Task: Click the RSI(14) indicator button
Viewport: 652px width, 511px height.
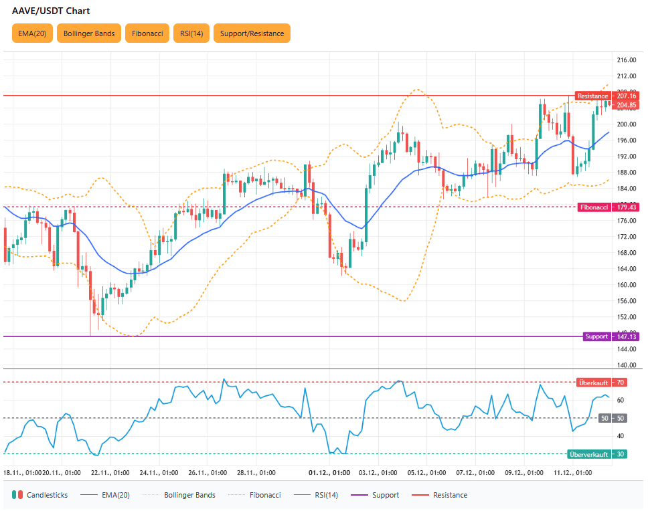Action: pos(191,33)
